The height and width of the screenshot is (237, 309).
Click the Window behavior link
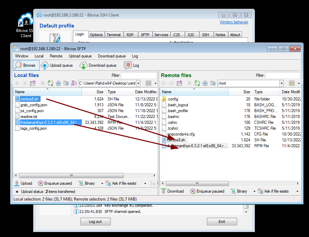pyautogui.click(x=234, y=22)
